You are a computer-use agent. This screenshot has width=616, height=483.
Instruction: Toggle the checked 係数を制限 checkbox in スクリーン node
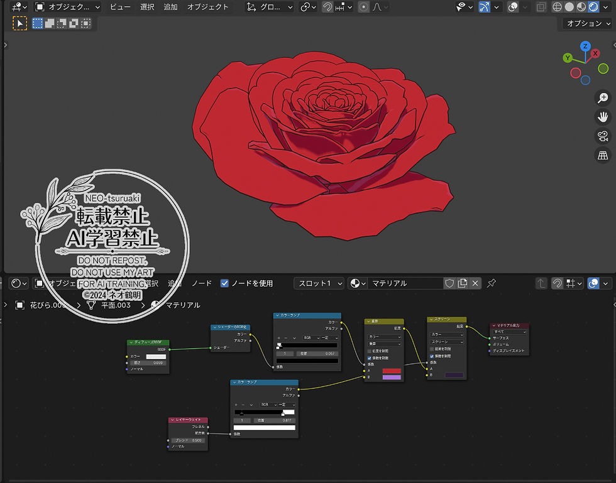point(432,356)
